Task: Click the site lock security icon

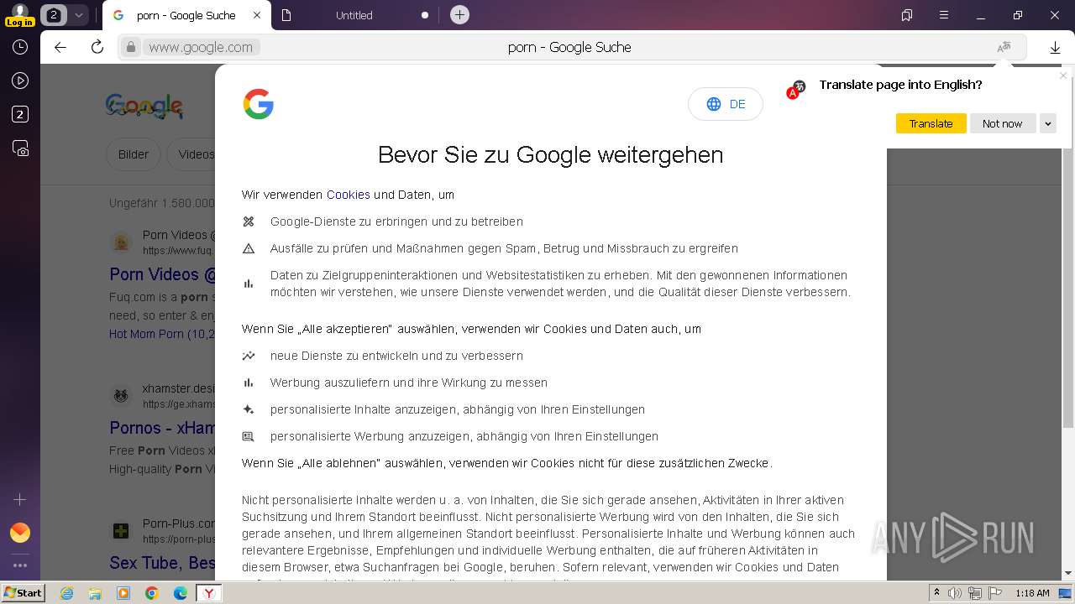Action: pyautogui.click(x=130, y=48)
